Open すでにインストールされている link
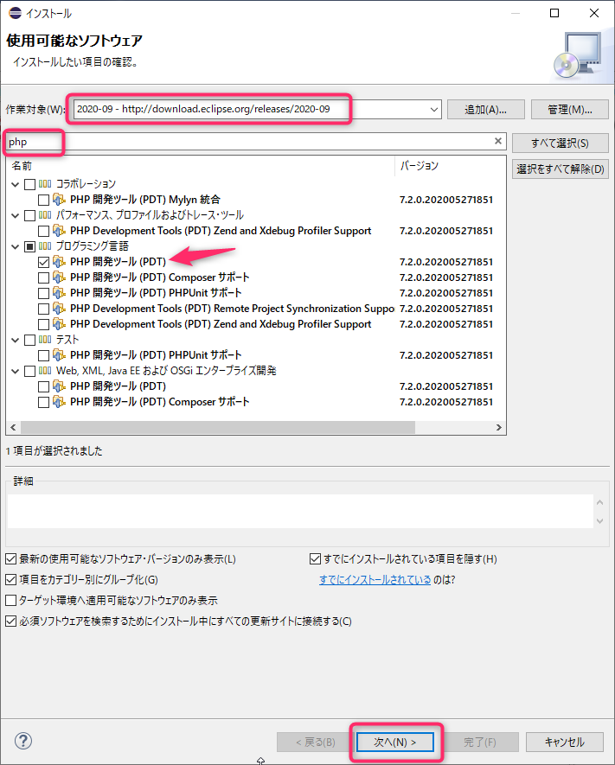615x765 pixels. 375,580
